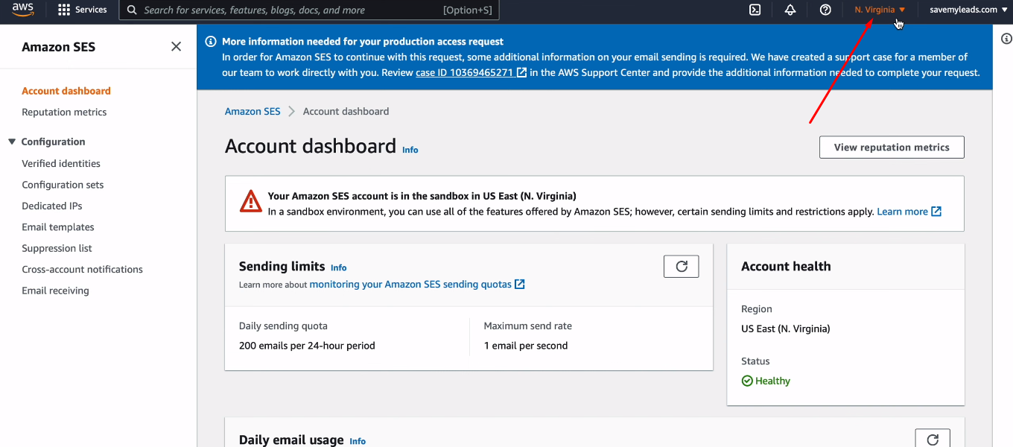The width and height of the screenshot is (1013, 447).
Task: Click Info link beside Account dashboard
Action: (x=410, y=150)
